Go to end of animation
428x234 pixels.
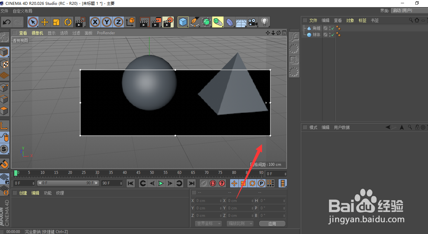click(192, 183)
